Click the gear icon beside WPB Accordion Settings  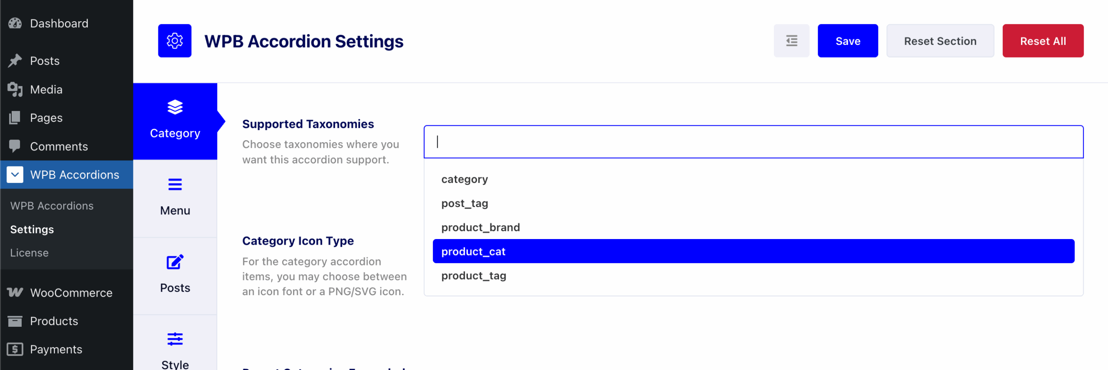coord(175,40)
